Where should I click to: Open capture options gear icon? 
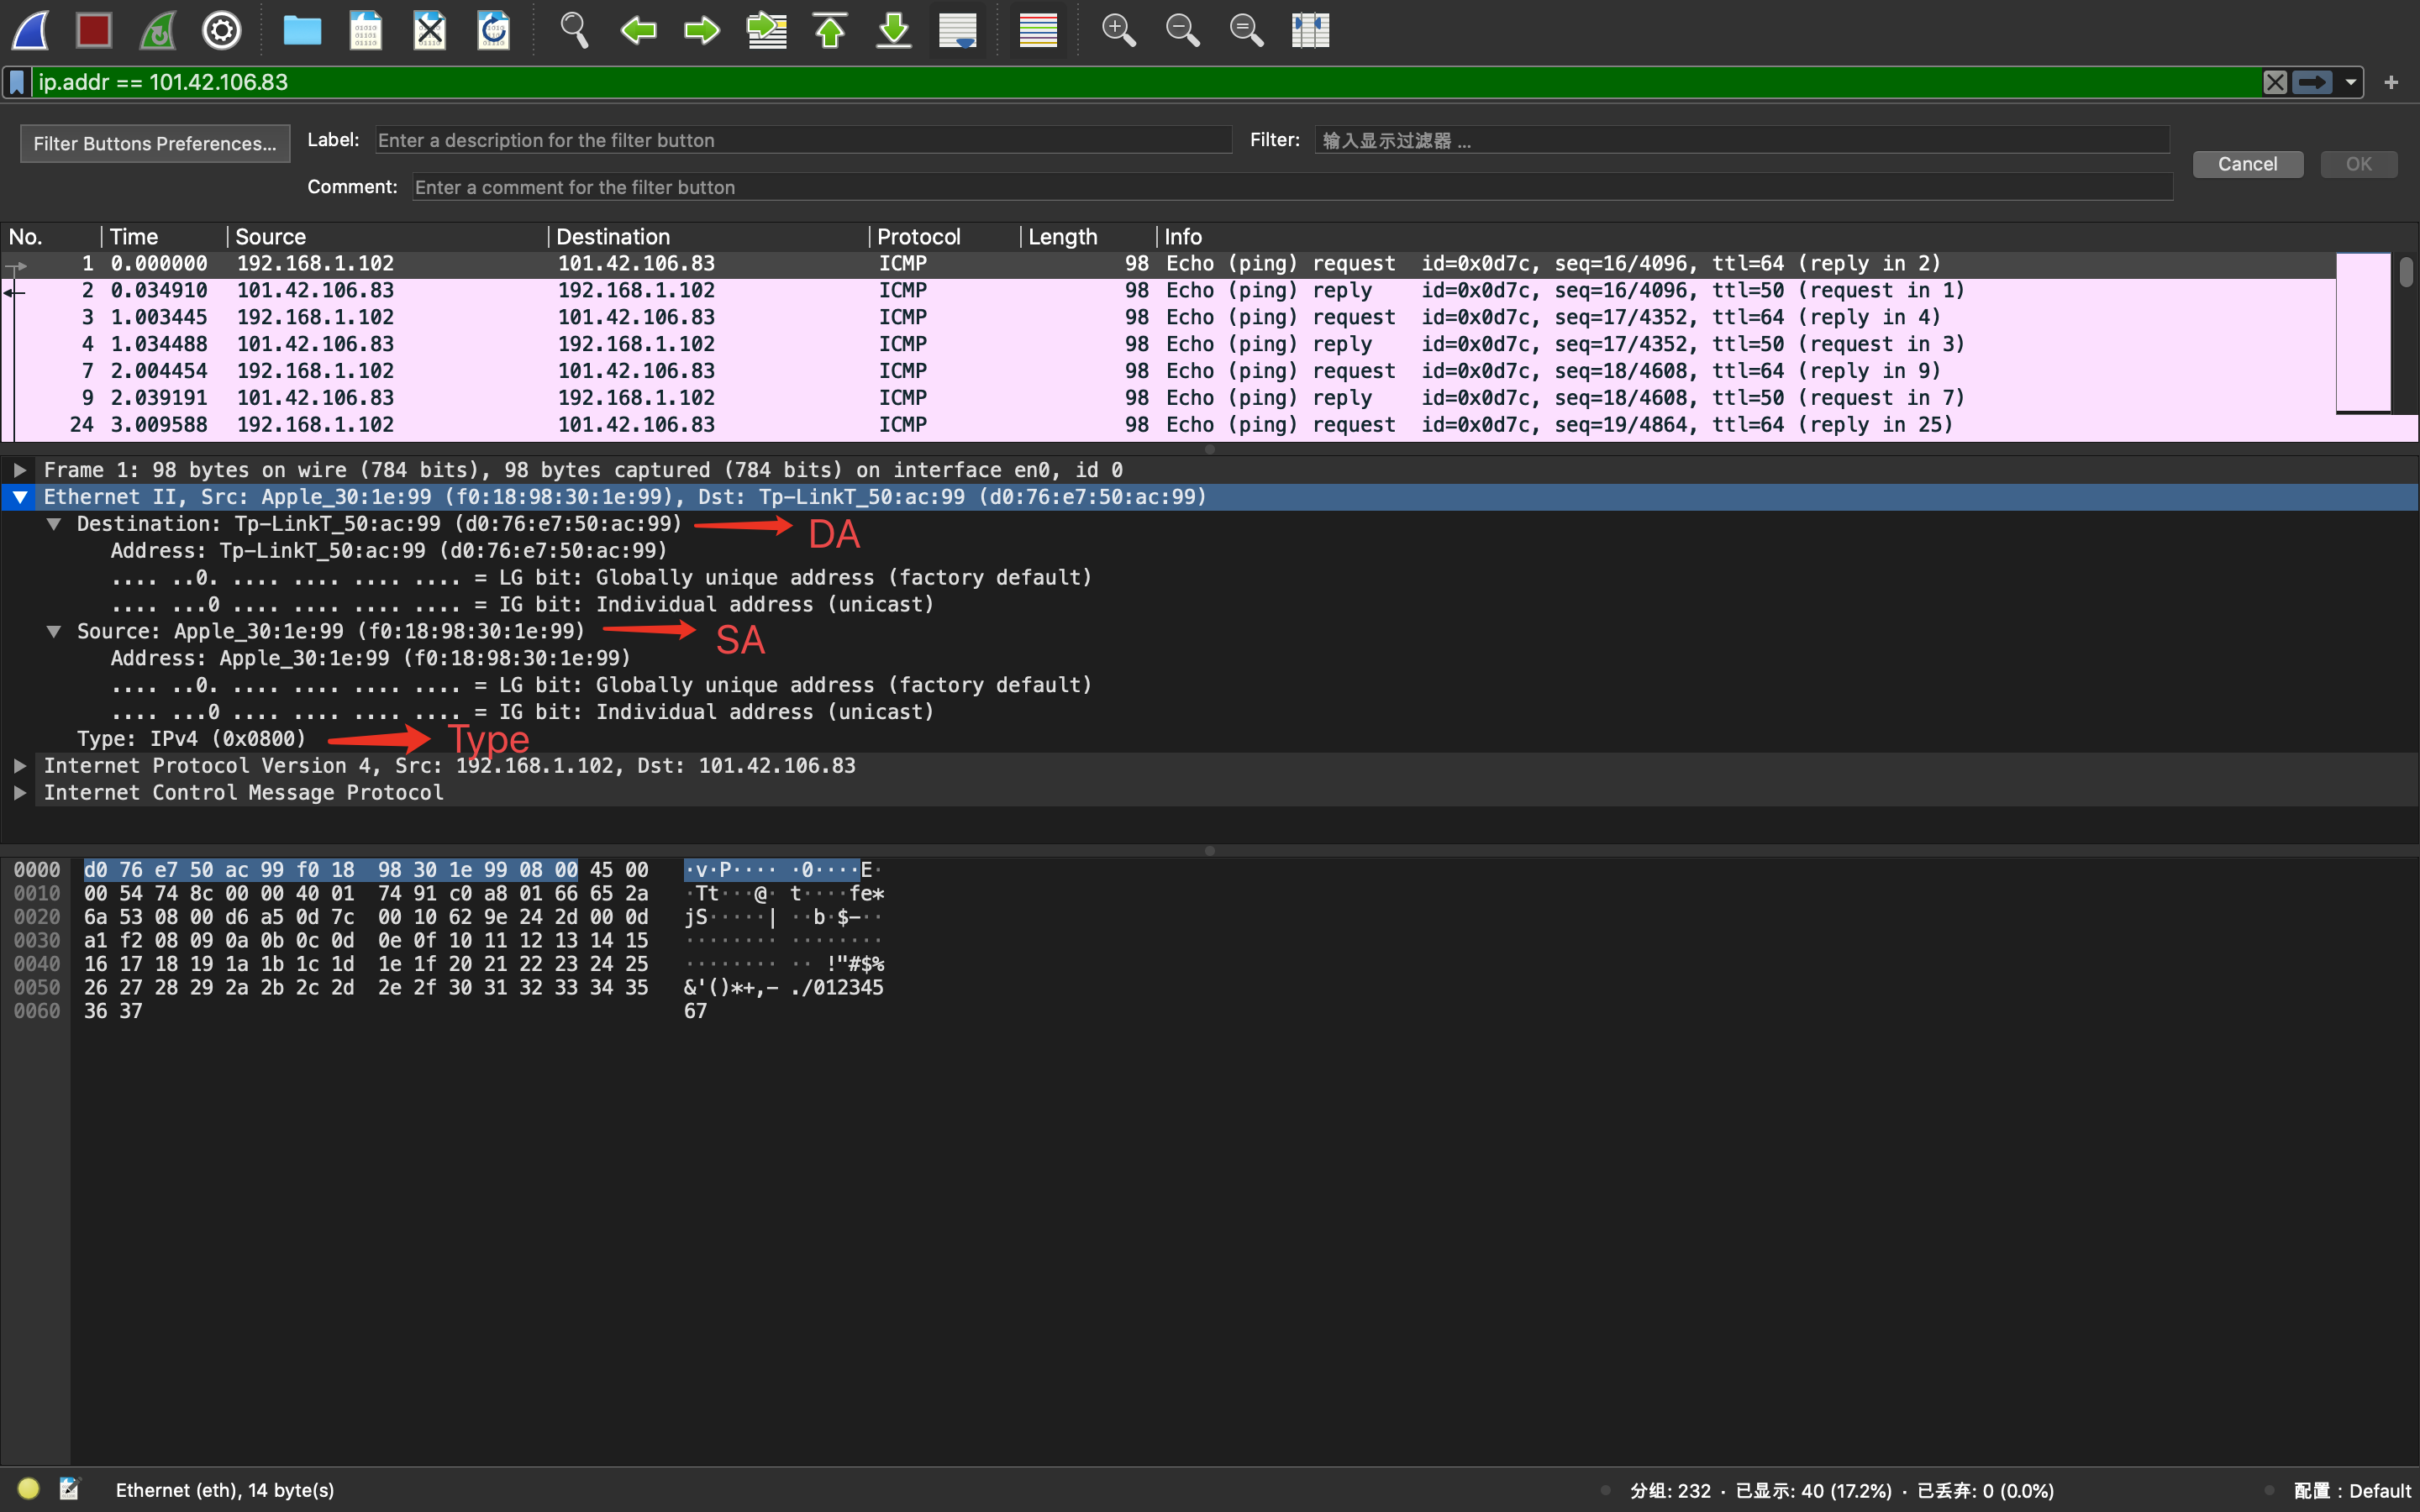pos(222,30)
